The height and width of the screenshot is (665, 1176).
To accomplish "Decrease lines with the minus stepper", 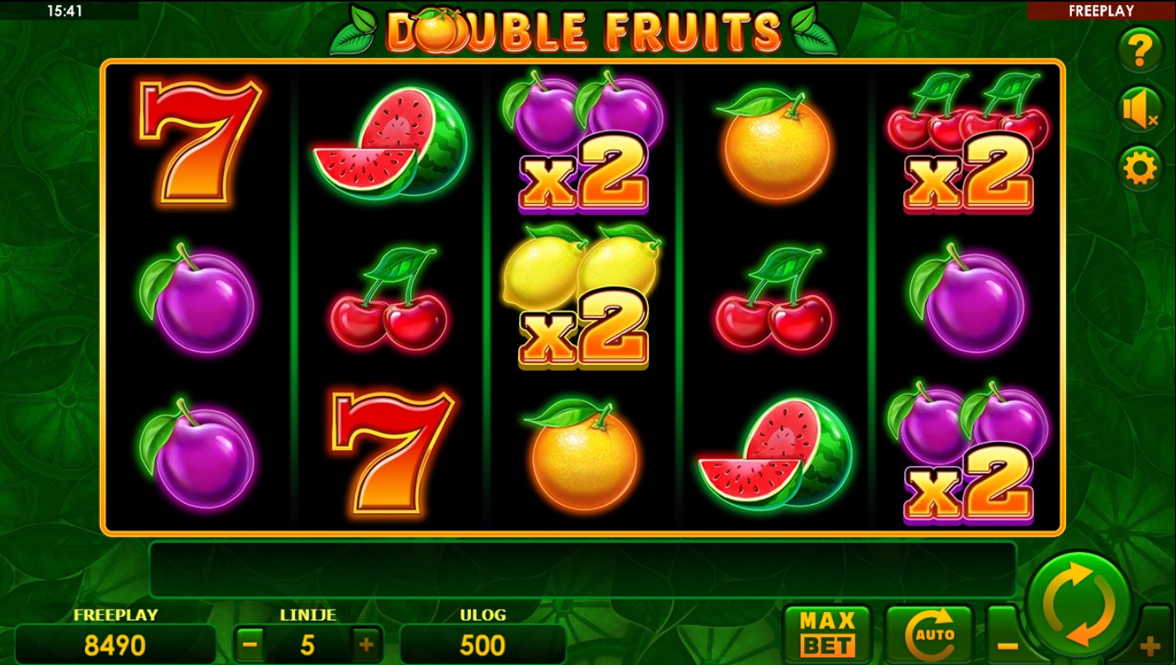I will pos(250,644).
